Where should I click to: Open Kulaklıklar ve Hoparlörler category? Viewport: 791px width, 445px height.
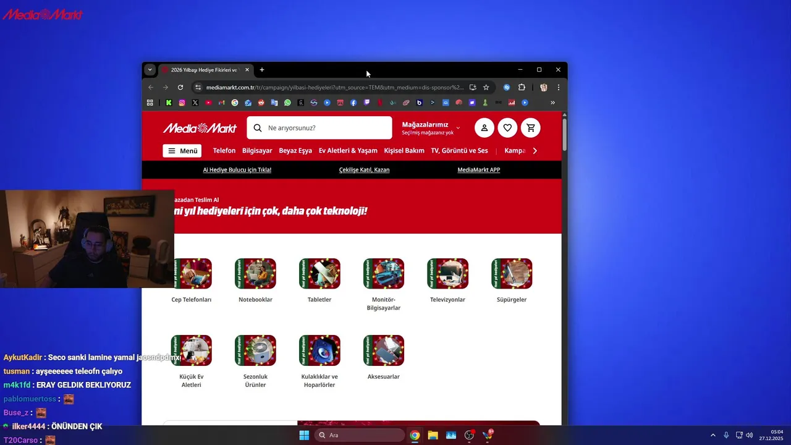(x=319, y=362)
